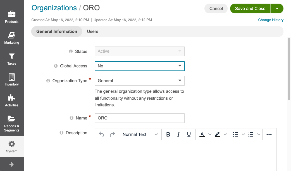291x171 pixels.
Task: Show the Name field info tooltip
Action: tap(71, 118)
